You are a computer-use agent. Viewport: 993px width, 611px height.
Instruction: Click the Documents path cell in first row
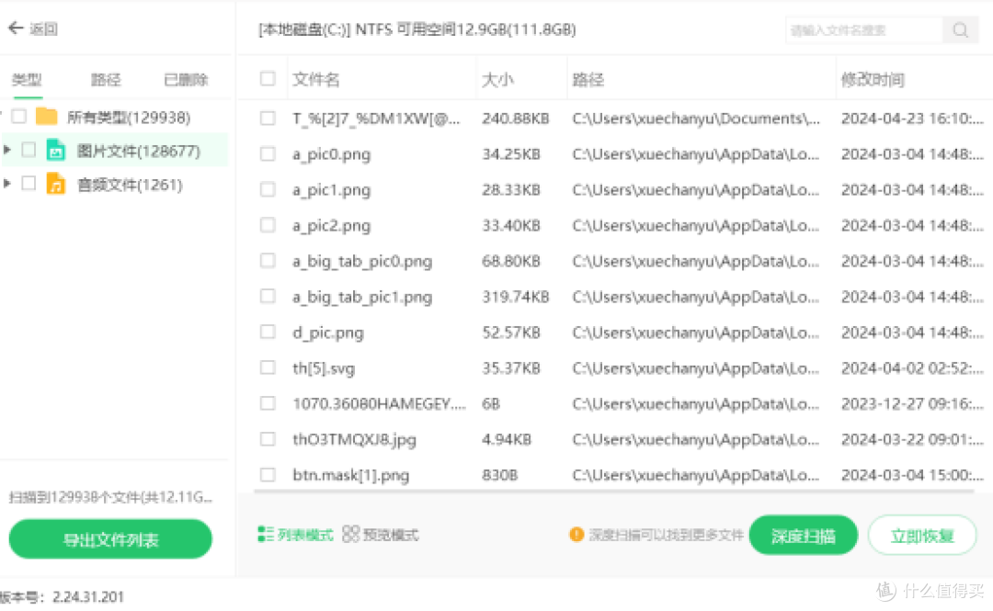point(696,119)
